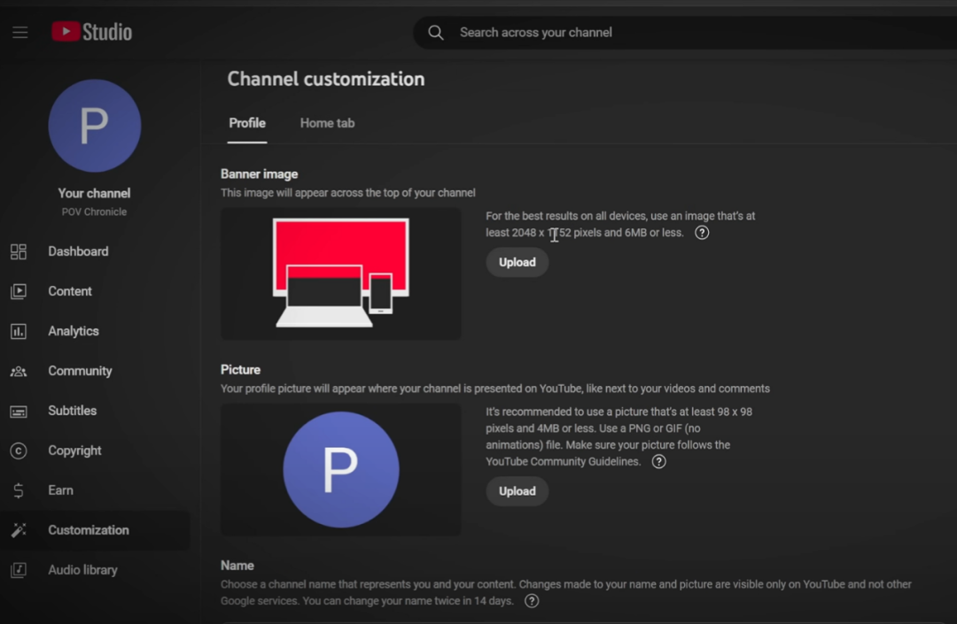Viewport: 957px width, 624px height.
Task: Open Copyright in the sidebar
Action: 95,451
